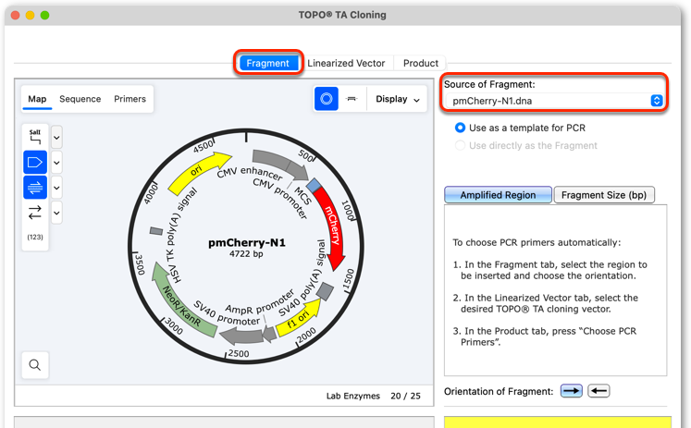Toggle the translations arrows icon
Viewport: 691px width, 428px height.
coord(35,213)
